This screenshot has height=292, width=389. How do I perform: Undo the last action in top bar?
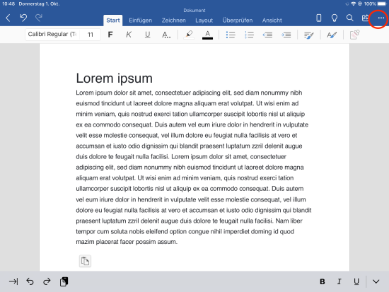point(23,18)
